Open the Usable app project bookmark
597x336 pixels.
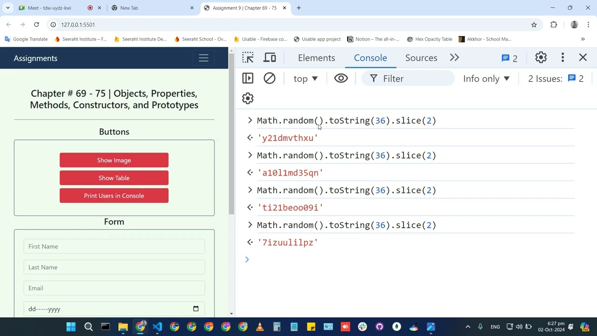tap(317, 39)
